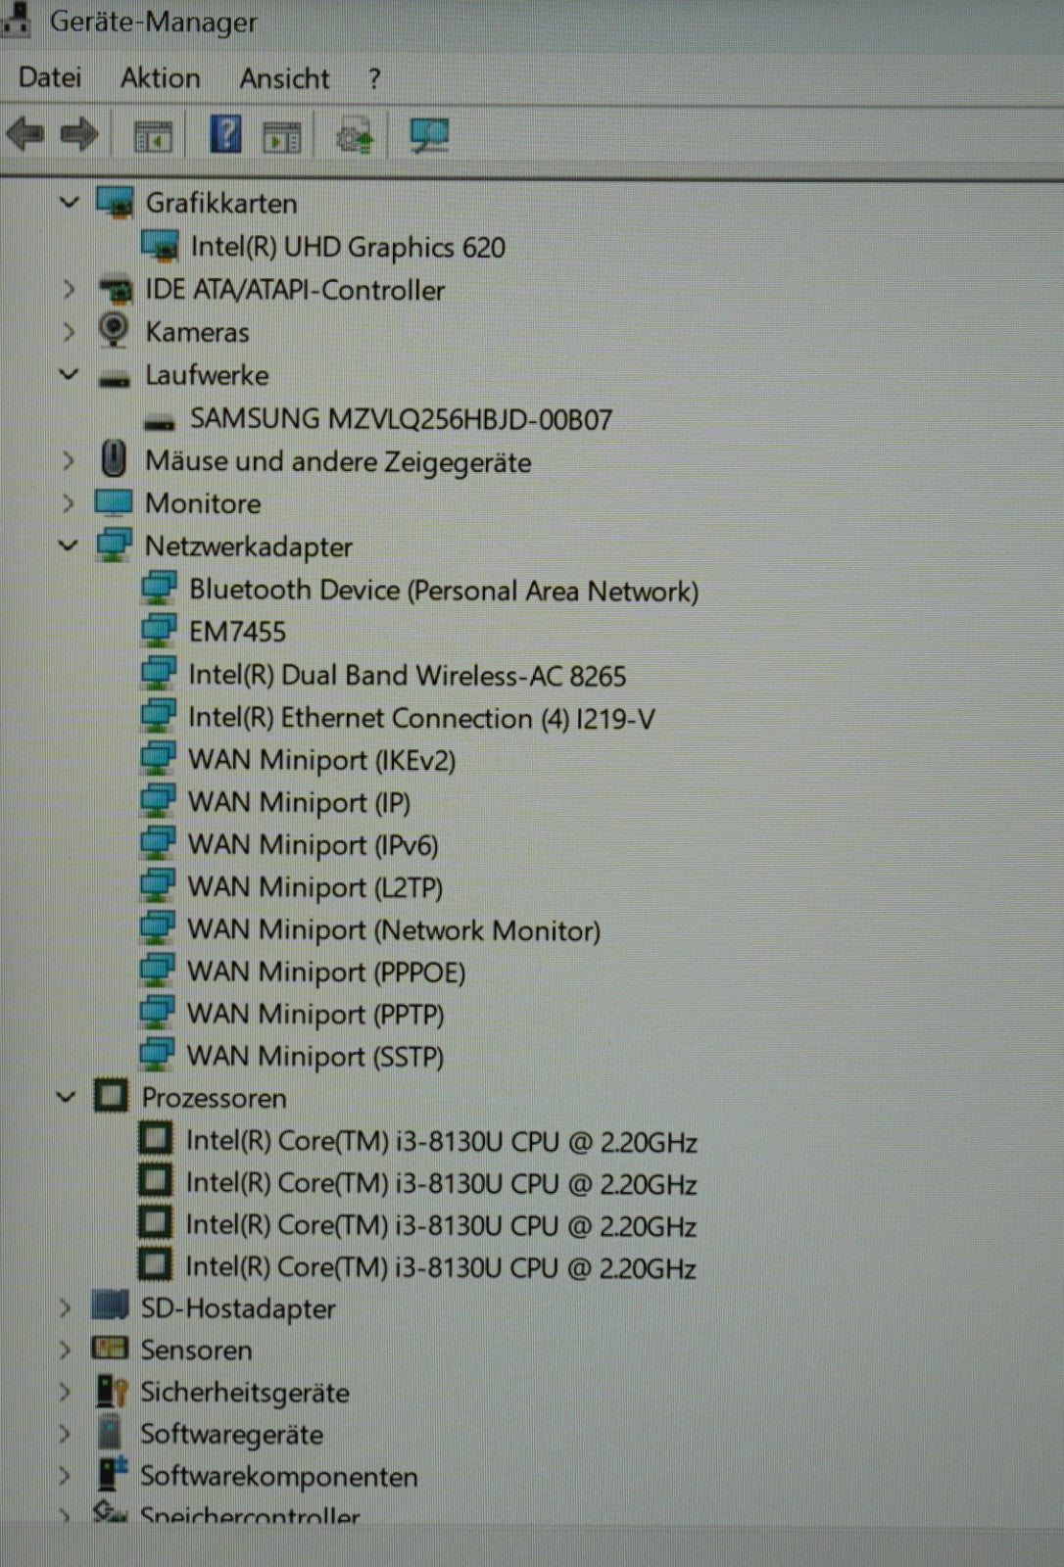Open the Ansicht menu

pos(285,78)
